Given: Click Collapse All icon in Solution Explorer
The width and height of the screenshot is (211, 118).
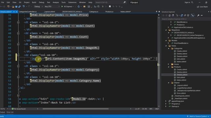Looking at the screenshot, I should (x=185, y=15).
